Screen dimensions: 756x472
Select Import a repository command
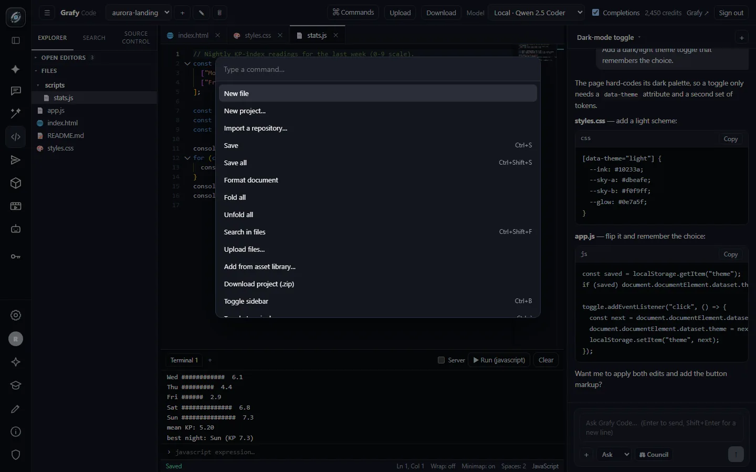click(x=378, y=128)
